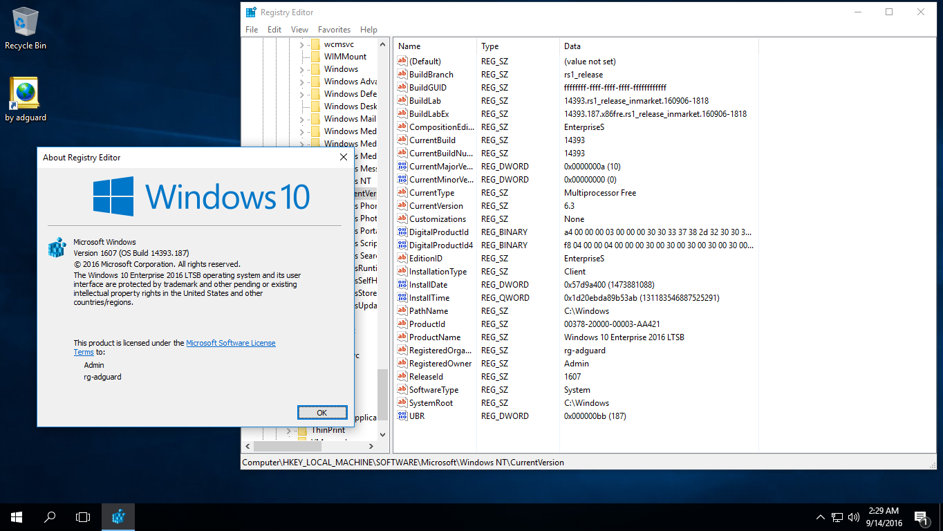Select the SystemRoot value name
943x531 pixels.
click(431, 403)
